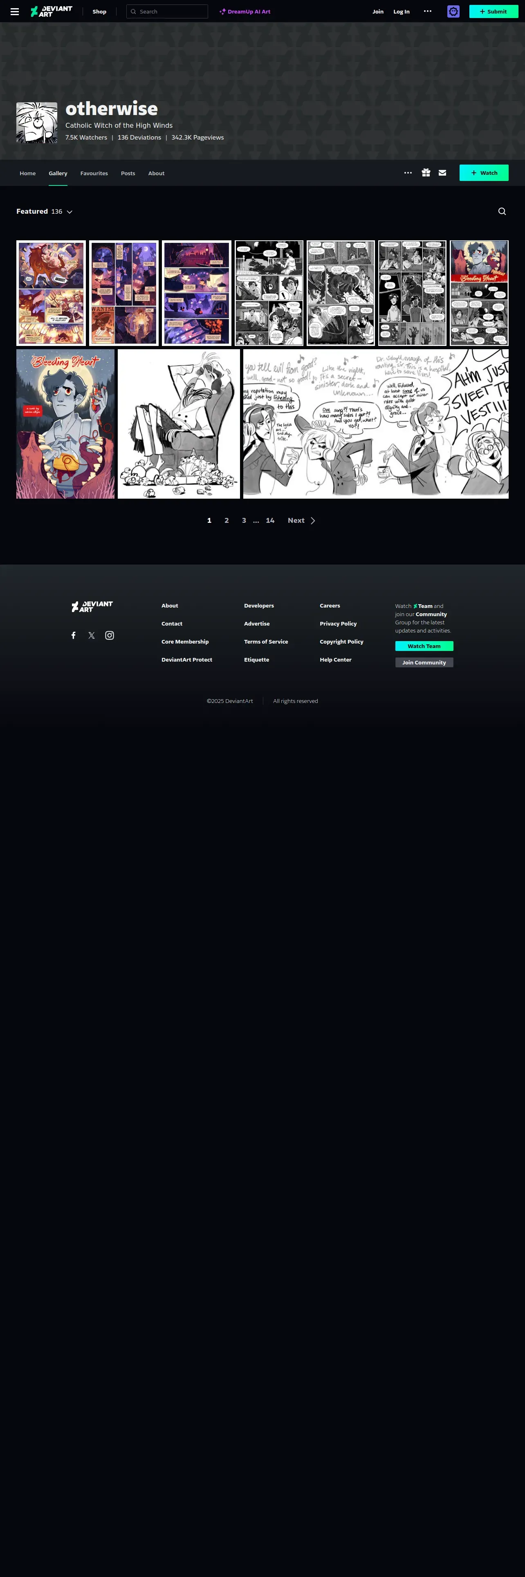Click Next to advance gallery page

coord(302,520)
